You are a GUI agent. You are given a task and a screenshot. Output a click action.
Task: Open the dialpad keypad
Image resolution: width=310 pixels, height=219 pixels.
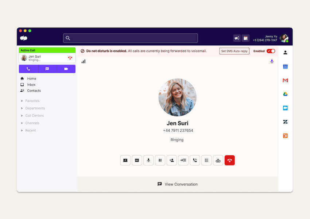click(206, 160)
